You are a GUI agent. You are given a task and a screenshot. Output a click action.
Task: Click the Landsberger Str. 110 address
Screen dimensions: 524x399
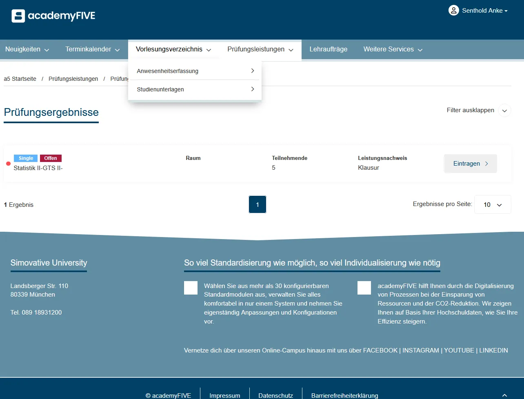point(39,286)
